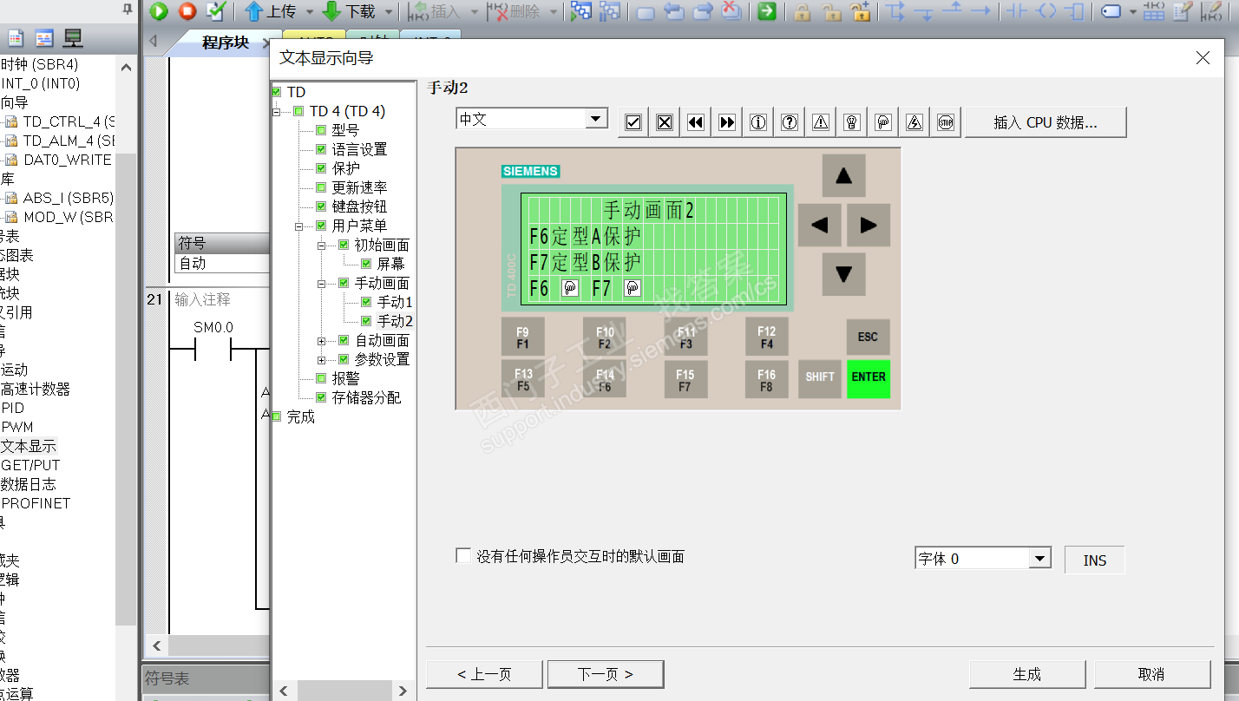
Task: Collapse the 手动画面 tree node
Action: click(x=322, y=284)
